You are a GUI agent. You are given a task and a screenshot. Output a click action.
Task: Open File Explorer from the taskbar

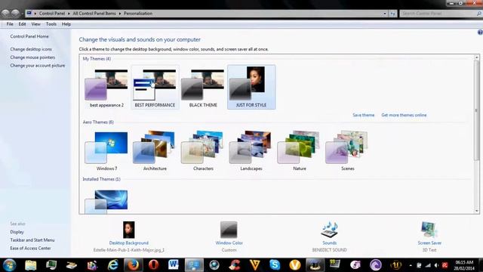click(30, 265)
